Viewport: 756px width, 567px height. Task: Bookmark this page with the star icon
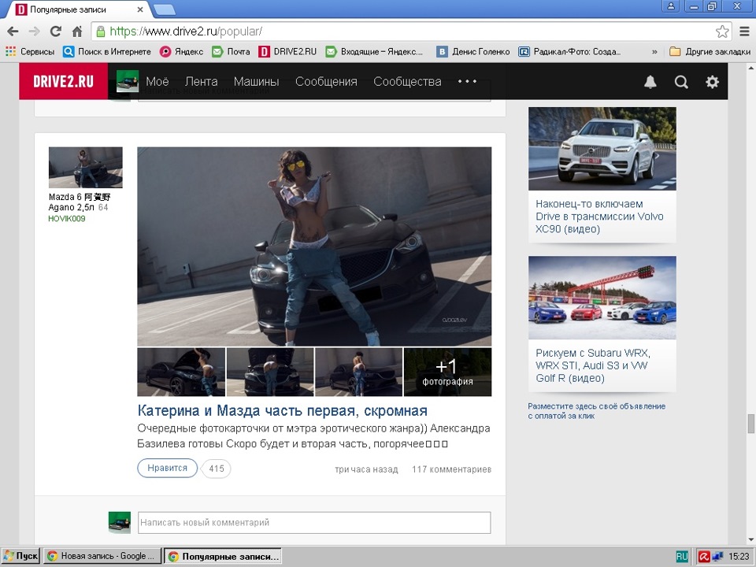(x=722, y=31)
